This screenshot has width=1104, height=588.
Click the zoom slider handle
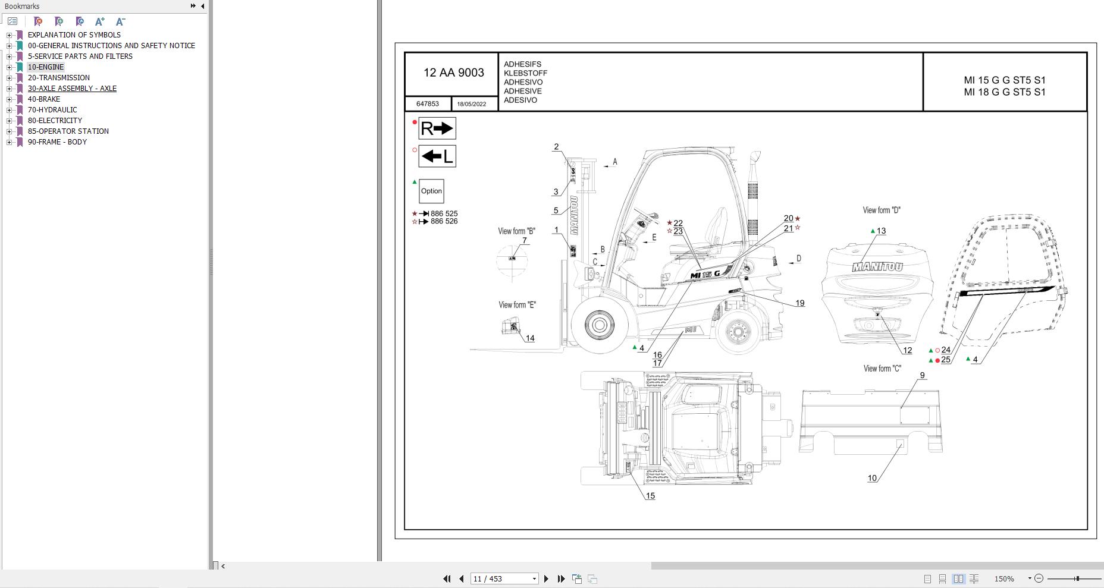[x=1077, y=578]
